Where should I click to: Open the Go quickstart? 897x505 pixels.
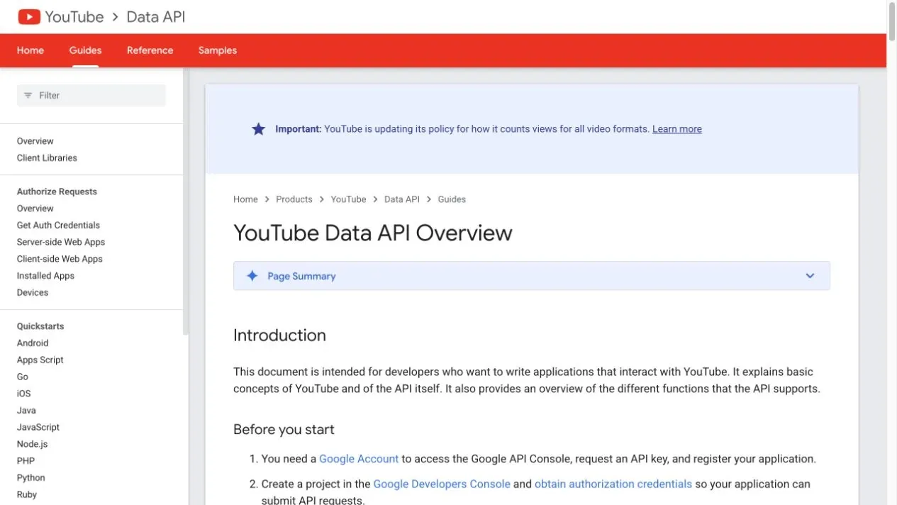[23, 377]
